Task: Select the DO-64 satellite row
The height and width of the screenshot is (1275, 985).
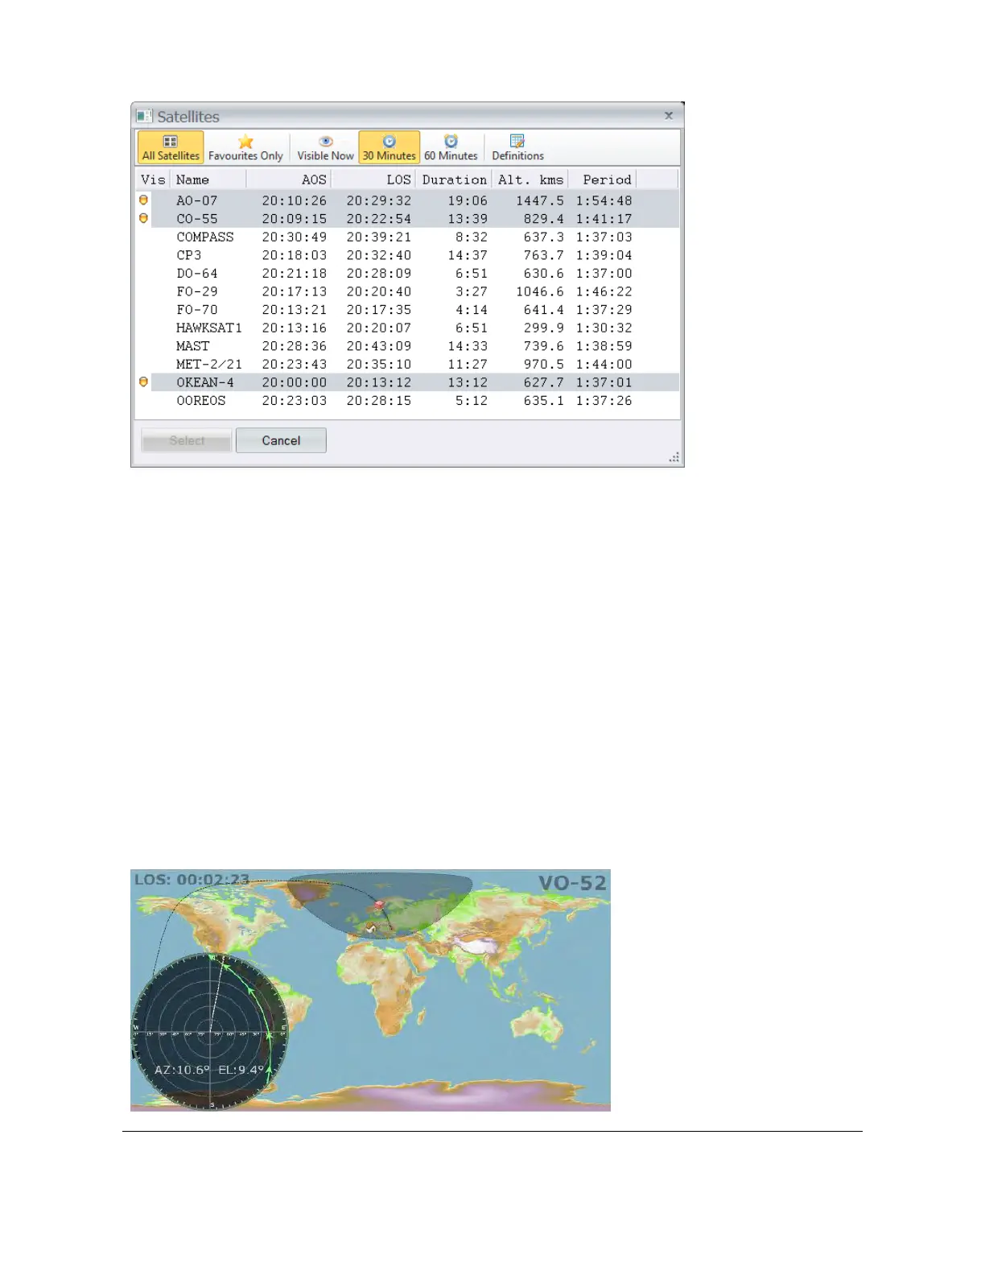Action: (408, 274)
